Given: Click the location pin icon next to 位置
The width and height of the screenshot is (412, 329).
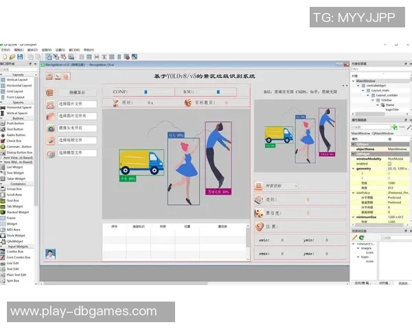Looking at the screenshot, I should [x=260, y=227].
